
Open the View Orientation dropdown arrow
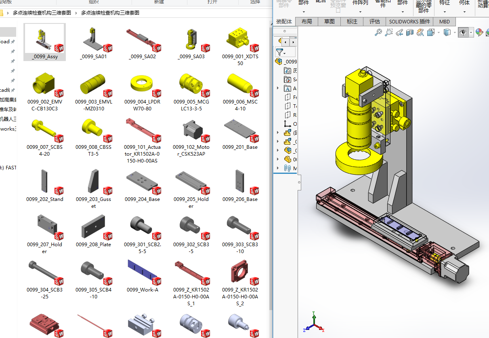(x=439, y=33)
